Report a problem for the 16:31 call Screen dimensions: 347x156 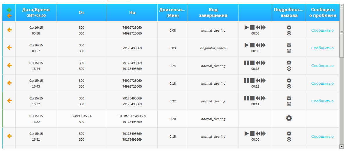[x=323, y=137]
